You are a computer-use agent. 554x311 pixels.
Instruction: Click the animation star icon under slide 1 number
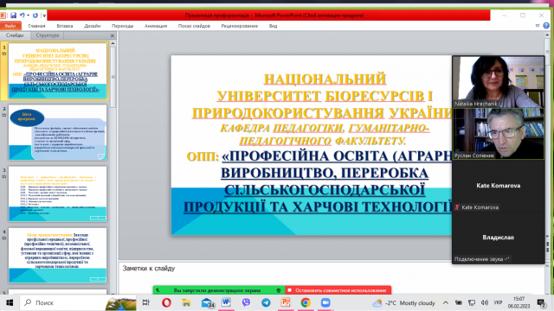(4, 54)
